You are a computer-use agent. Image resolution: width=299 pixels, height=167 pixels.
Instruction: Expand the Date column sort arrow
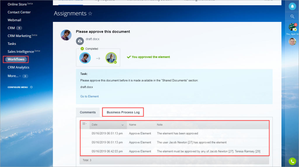(123, 125)
